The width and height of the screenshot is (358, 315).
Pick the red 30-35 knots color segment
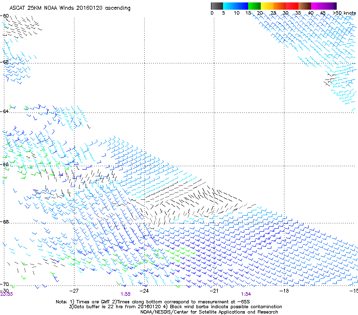click(292, 6)
